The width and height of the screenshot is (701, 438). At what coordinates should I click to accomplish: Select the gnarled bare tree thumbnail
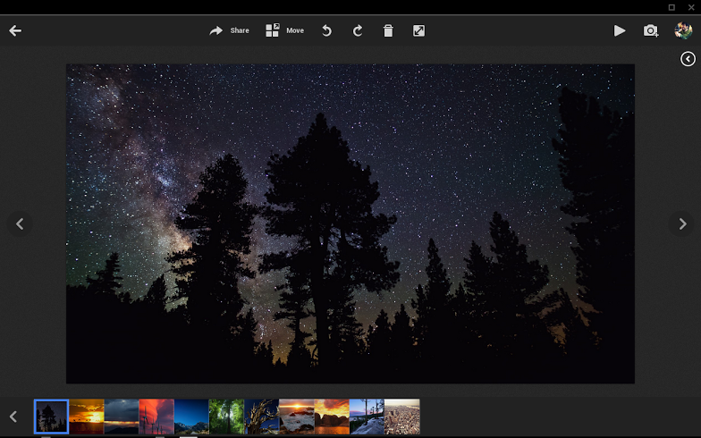261,417
